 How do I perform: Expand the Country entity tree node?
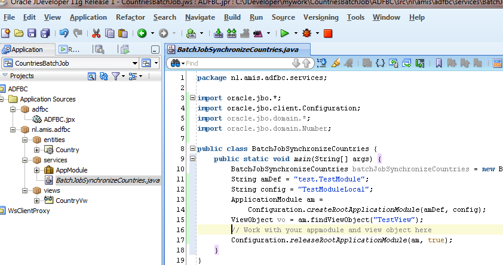tap(37, 150)
